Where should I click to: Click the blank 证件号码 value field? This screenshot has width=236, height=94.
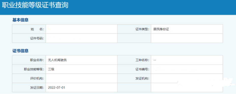tap(82, 38)
